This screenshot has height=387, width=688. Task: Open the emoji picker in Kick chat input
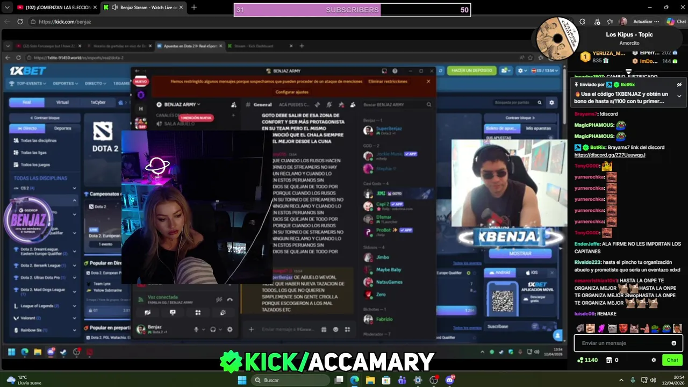pyautogui.click(x=673, y=343)
